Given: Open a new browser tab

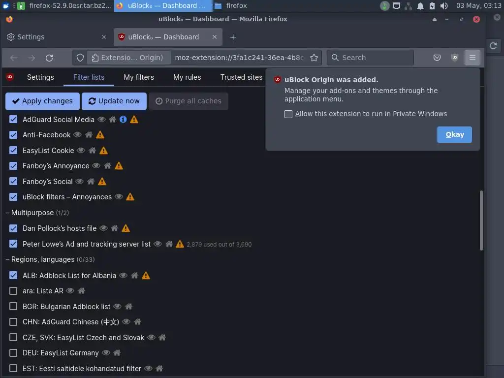Looking at the screenshot, I should pos(233,37).
